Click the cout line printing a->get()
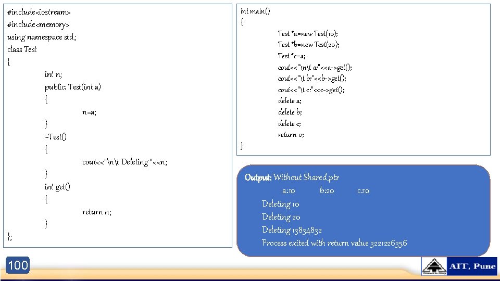Screen dimensions: 500x281 315,68
